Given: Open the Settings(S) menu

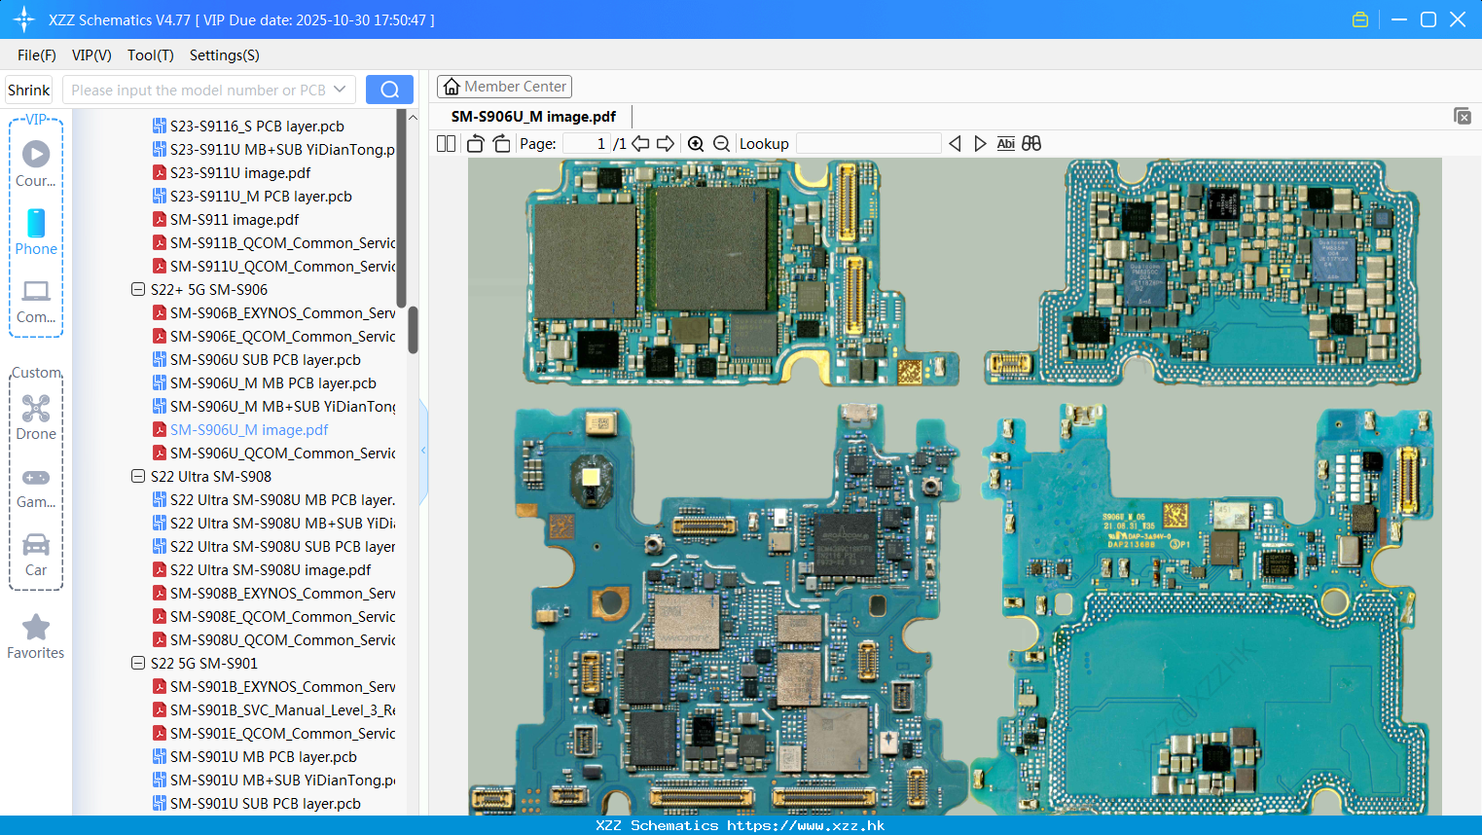Looking at the screenshot, I should [x=225, y=55].
